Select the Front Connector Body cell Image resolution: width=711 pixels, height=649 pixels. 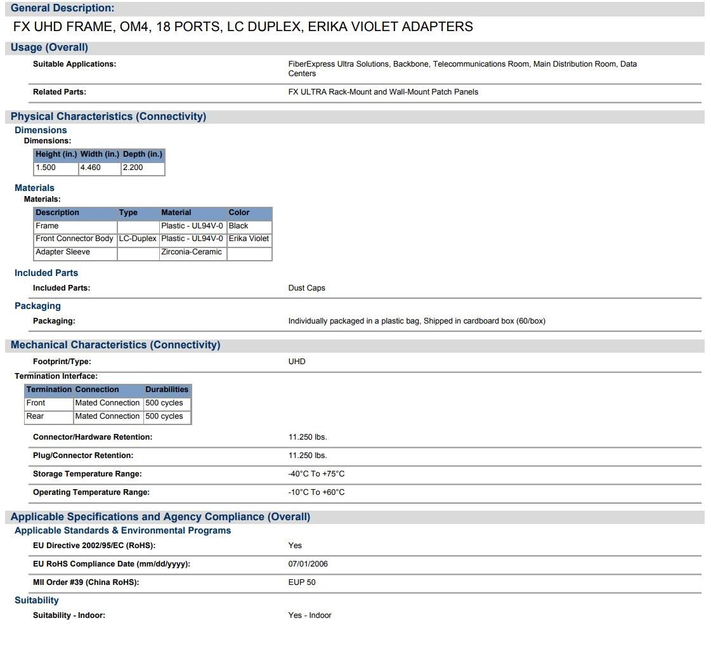click(x=75, y=239)
